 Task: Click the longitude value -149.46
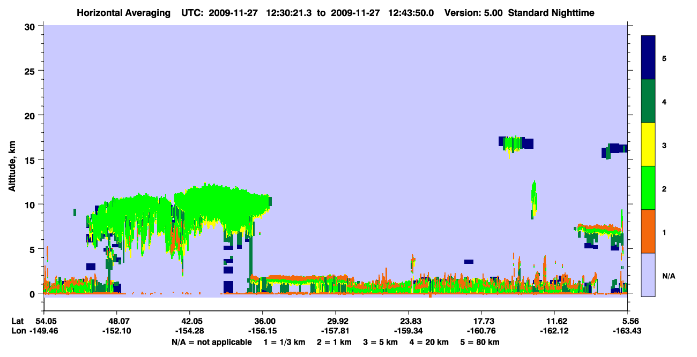click(x=44, y=331)
